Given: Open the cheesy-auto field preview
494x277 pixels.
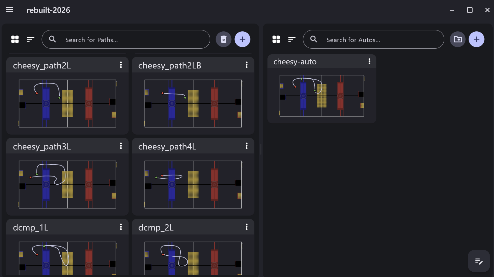Looking at the screenshot, I should [322, 96].
